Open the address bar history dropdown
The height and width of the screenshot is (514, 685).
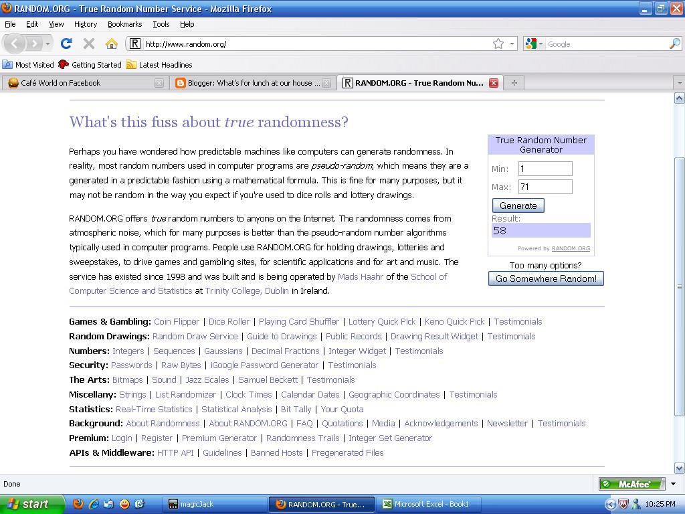click(x=512, y=44)
